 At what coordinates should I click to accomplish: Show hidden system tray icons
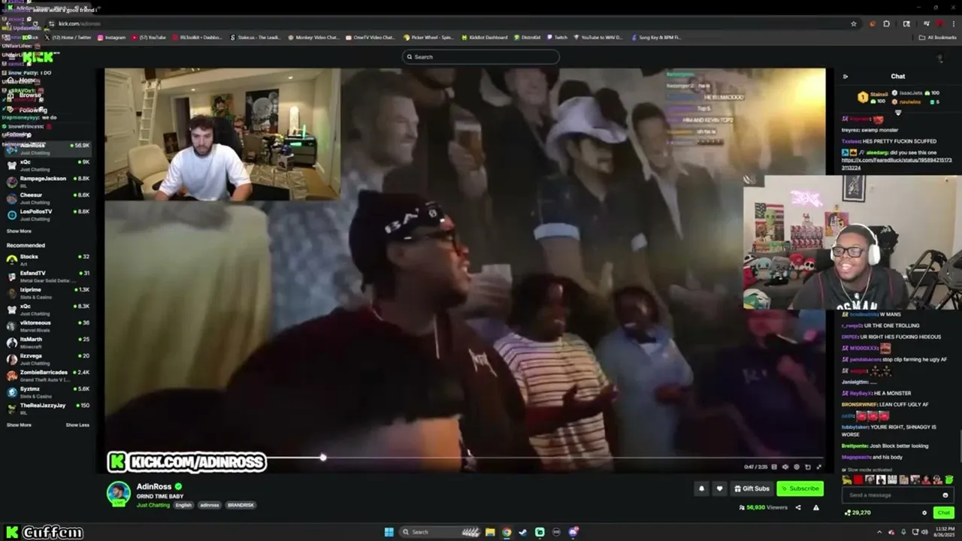879,532
